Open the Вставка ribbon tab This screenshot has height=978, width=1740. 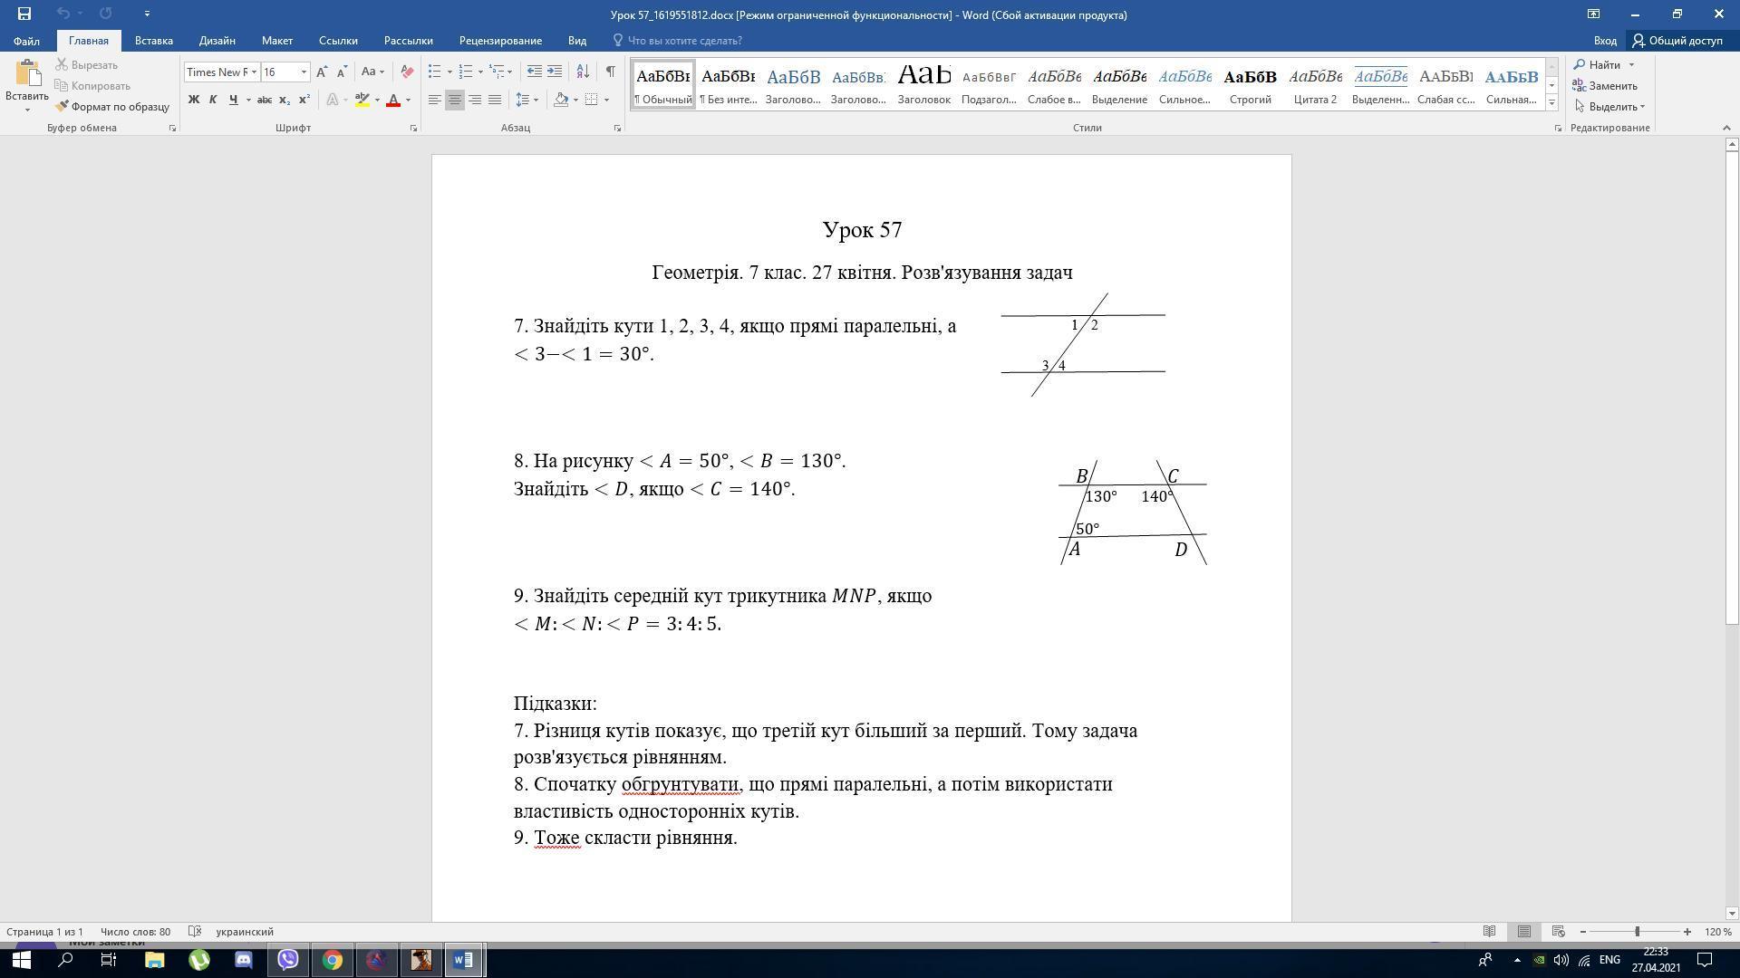click(153, 41)
